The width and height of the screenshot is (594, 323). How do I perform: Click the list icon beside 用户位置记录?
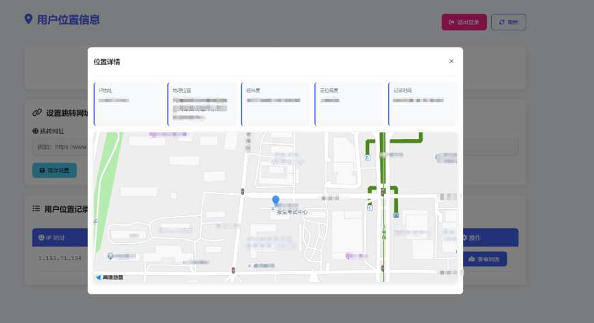pyautogui.click(x=36, y=208)
